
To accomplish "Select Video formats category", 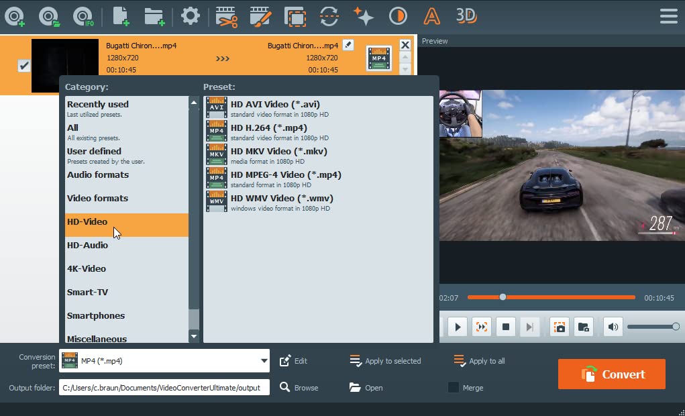I will click(x=127, y=202).
